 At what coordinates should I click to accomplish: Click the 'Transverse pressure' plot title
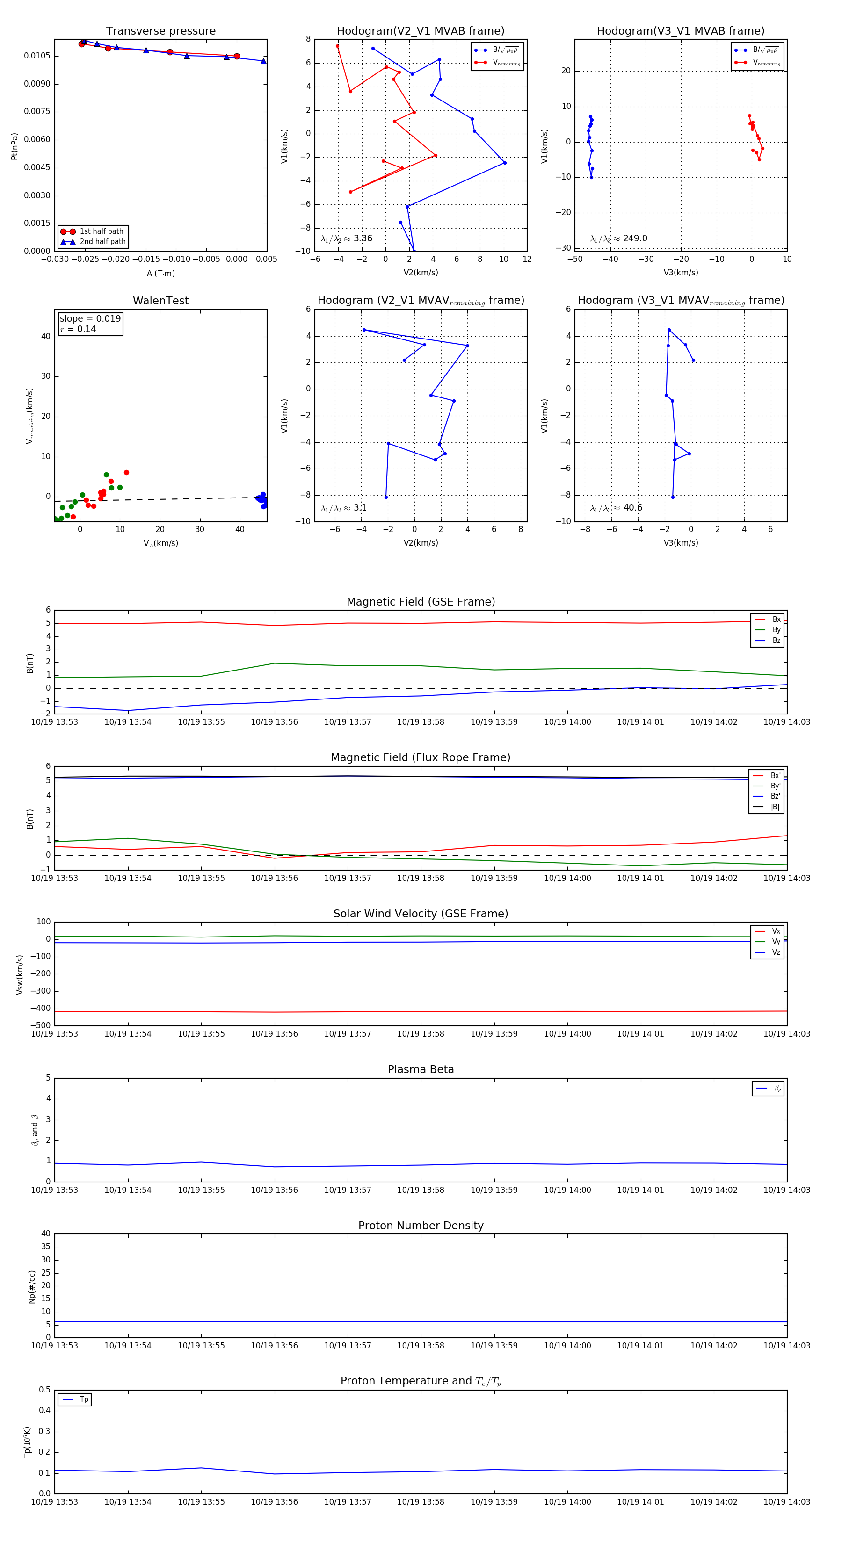click(160, 31)
